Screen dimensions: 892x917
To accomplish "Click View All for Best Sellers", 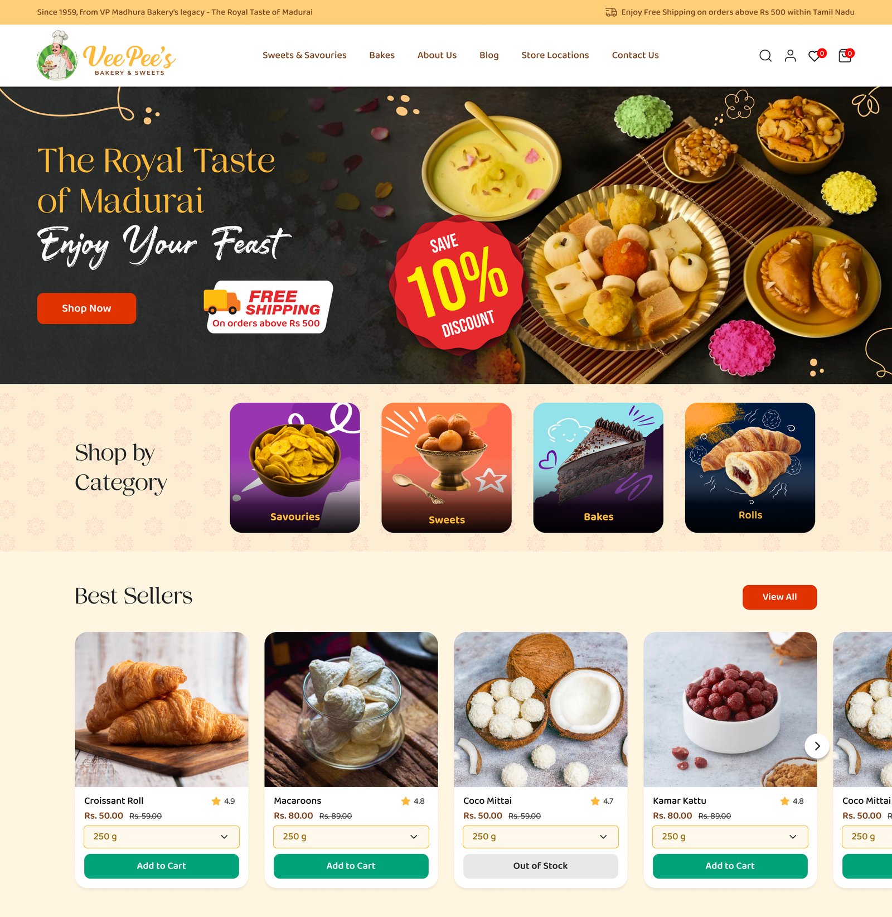I will pos(779,597).
